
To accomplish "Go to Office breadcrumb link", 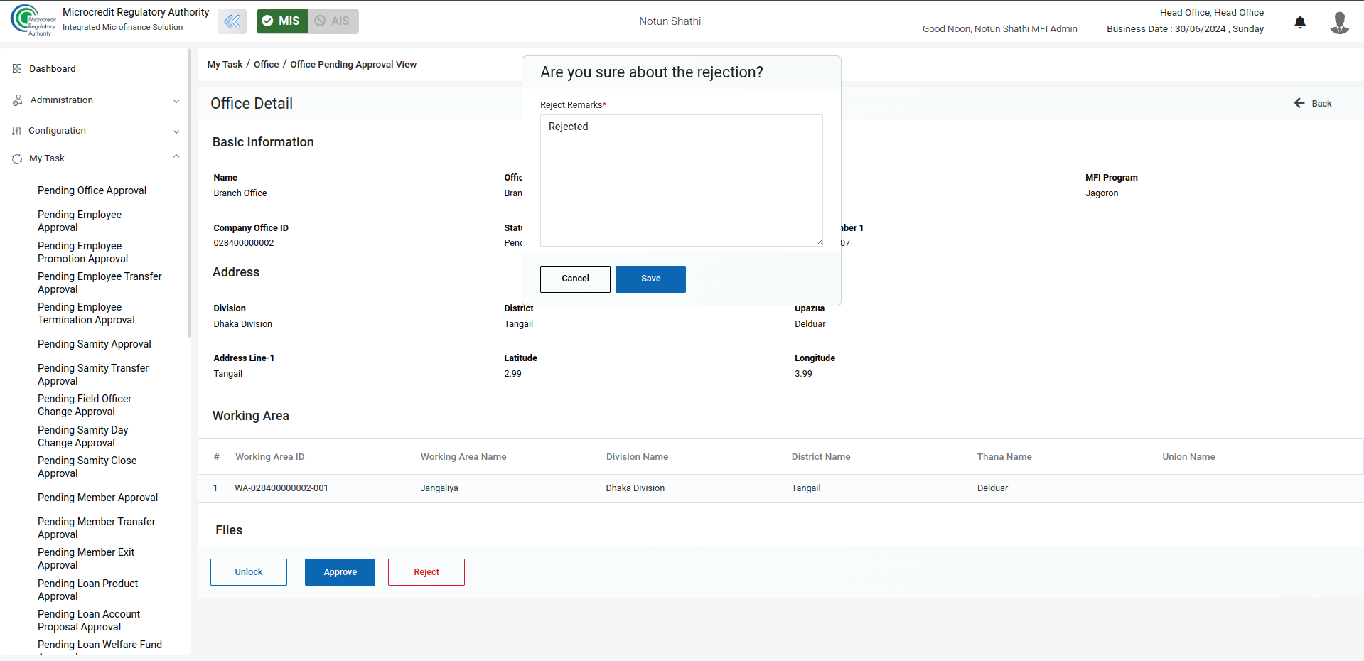I will pos(266,65).
